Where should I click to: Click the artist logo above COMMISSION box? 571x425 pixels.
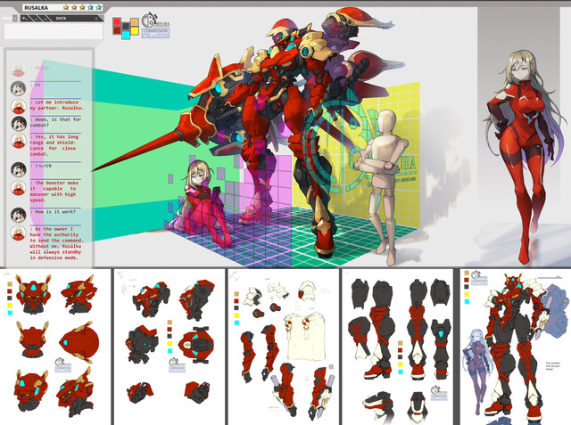point(155,20)
